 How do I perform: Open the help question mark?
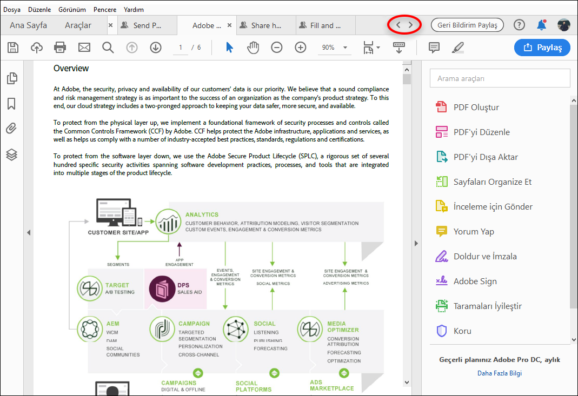(519, 25)
